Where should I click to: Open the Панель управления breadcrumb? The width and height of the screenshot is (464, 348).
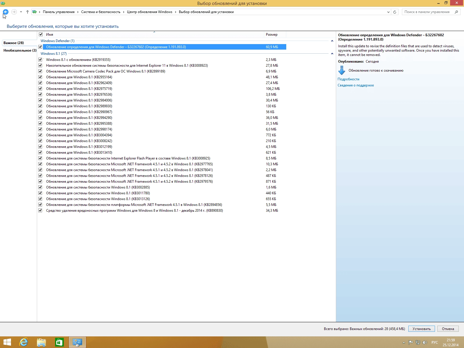(59, 12)
